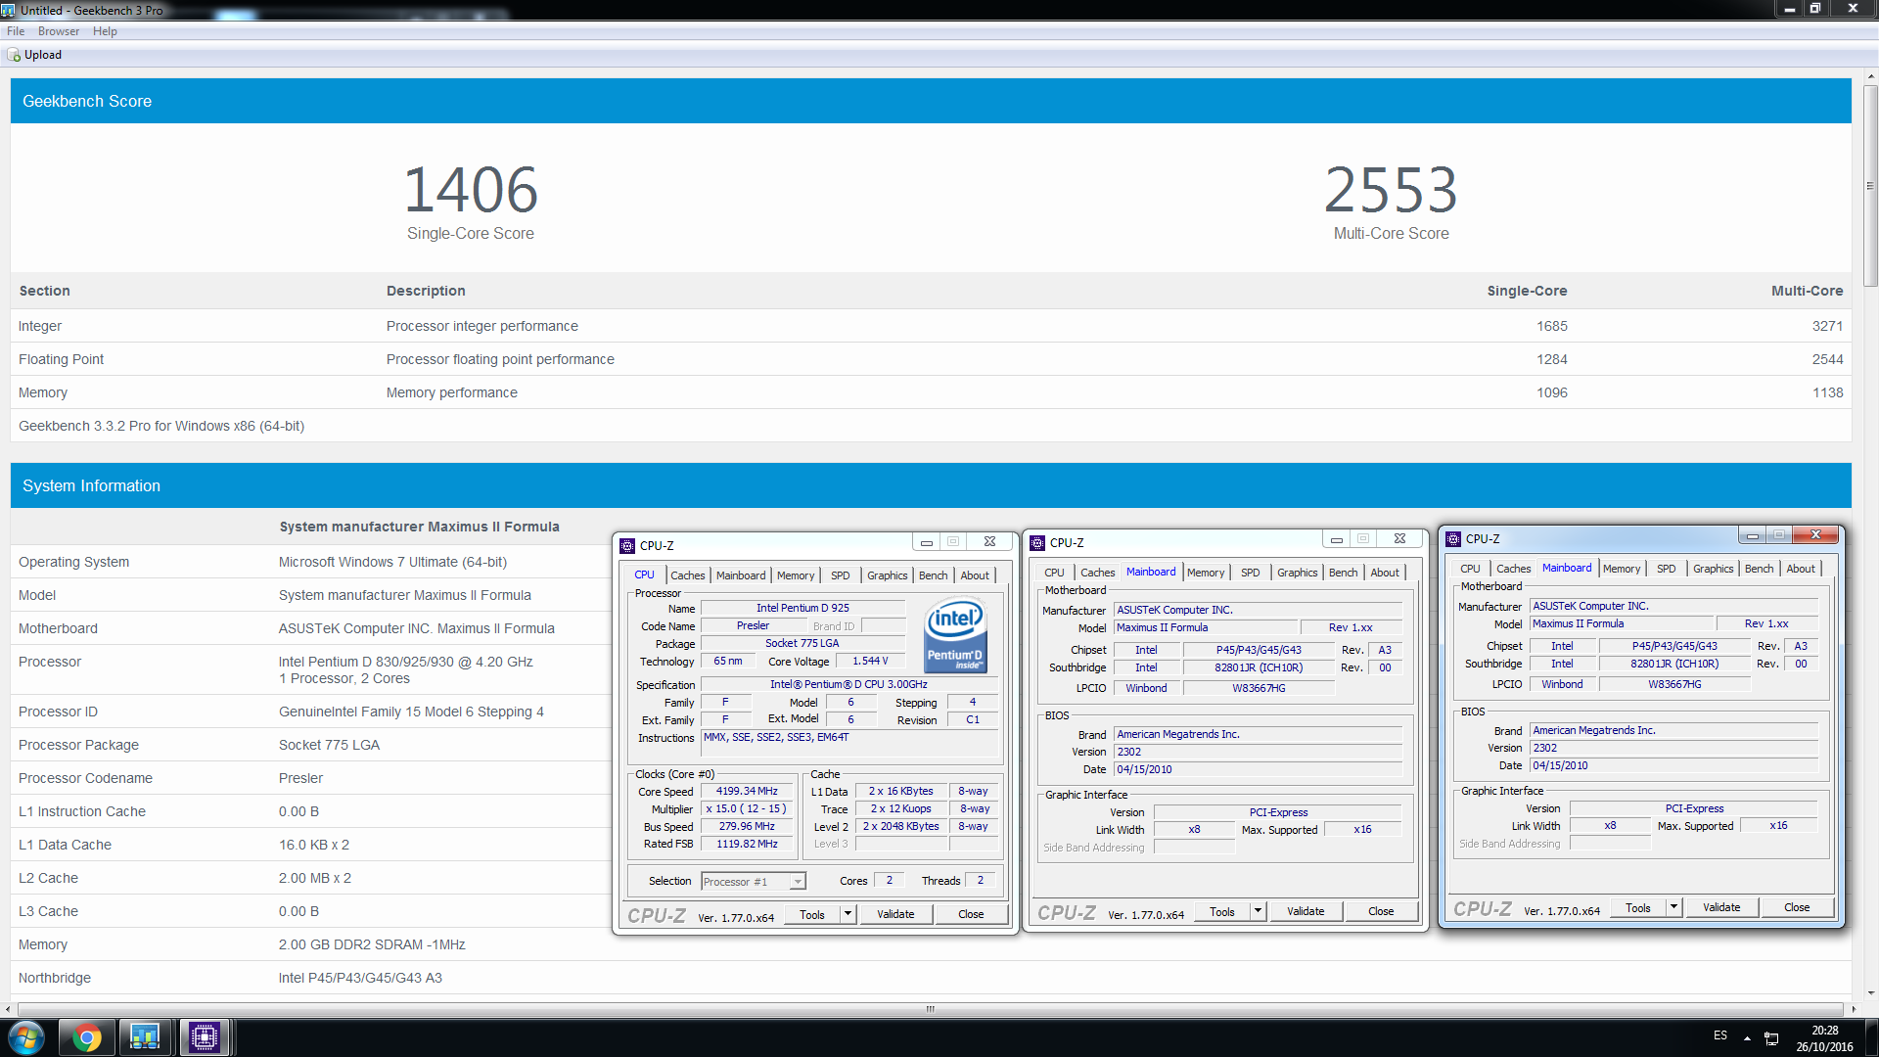The image size is (1879, 1057).
Task: Open the Help menu
Action: click(x=105, y=31)
